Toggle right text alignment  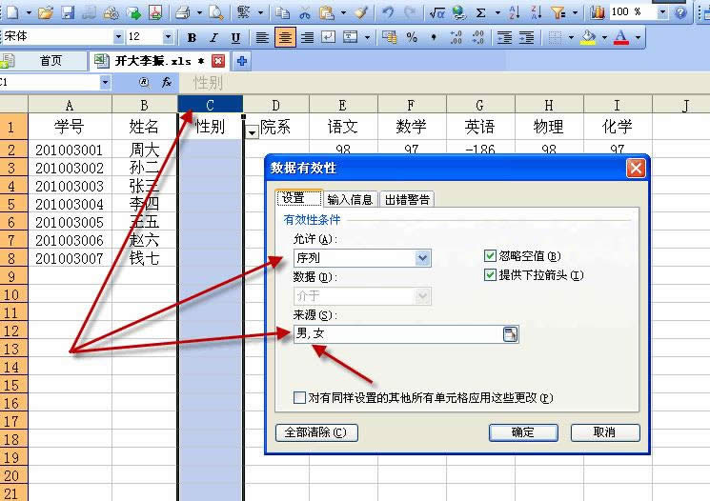point(307,37)
